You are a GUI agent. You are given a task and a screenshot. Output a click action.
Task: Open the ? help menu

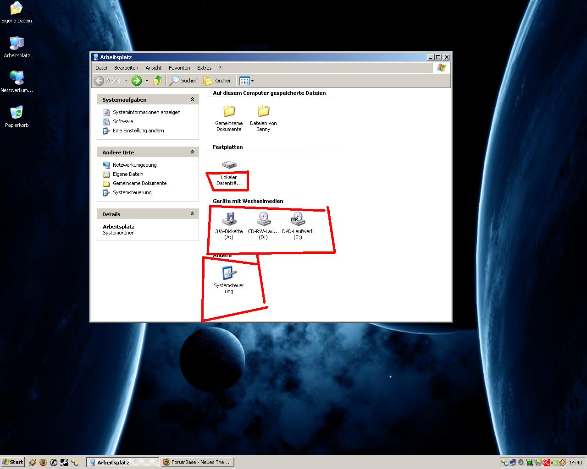click(220, 68)
